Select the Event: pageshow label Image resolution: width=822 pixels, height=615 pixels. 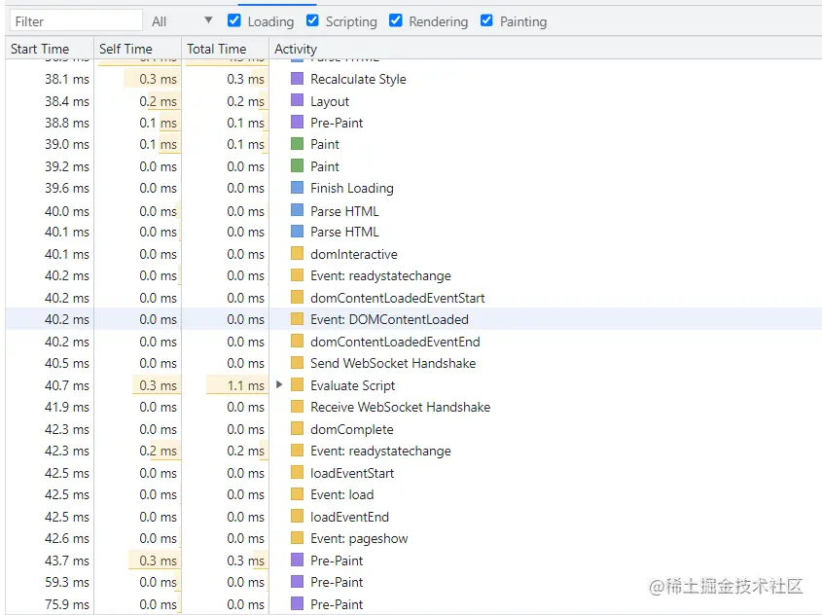359,538
